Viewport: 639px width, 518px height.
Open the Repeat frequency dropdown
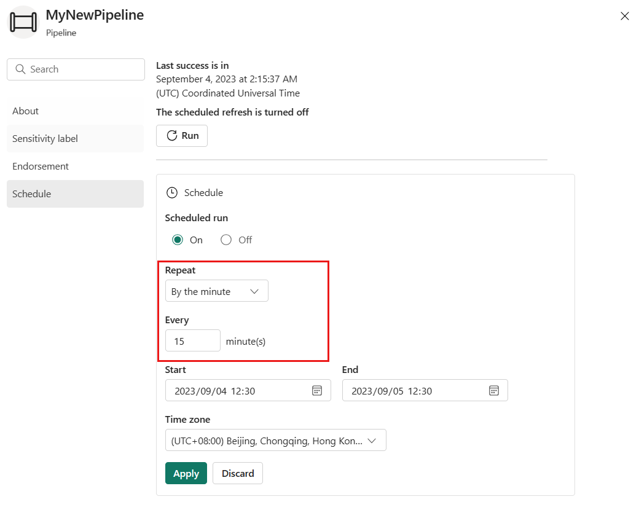click(217, 291)
